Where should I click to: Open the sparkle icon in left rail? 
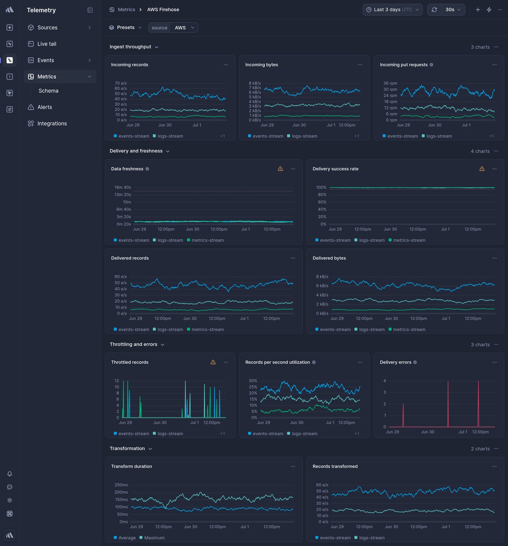coord(10,27)
